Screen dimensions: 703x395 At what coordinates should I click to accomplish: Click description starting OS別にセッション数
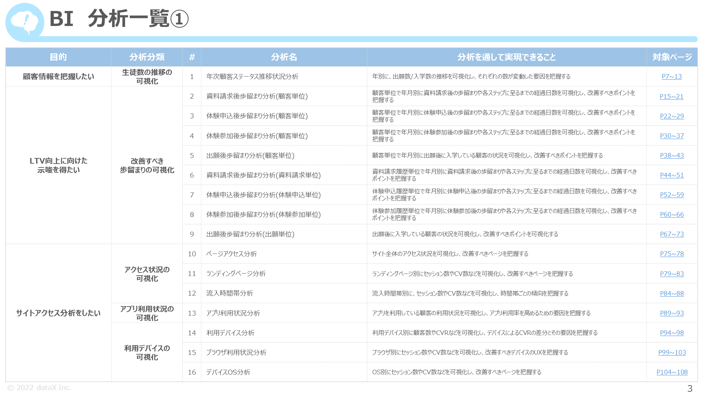(457, 372)
